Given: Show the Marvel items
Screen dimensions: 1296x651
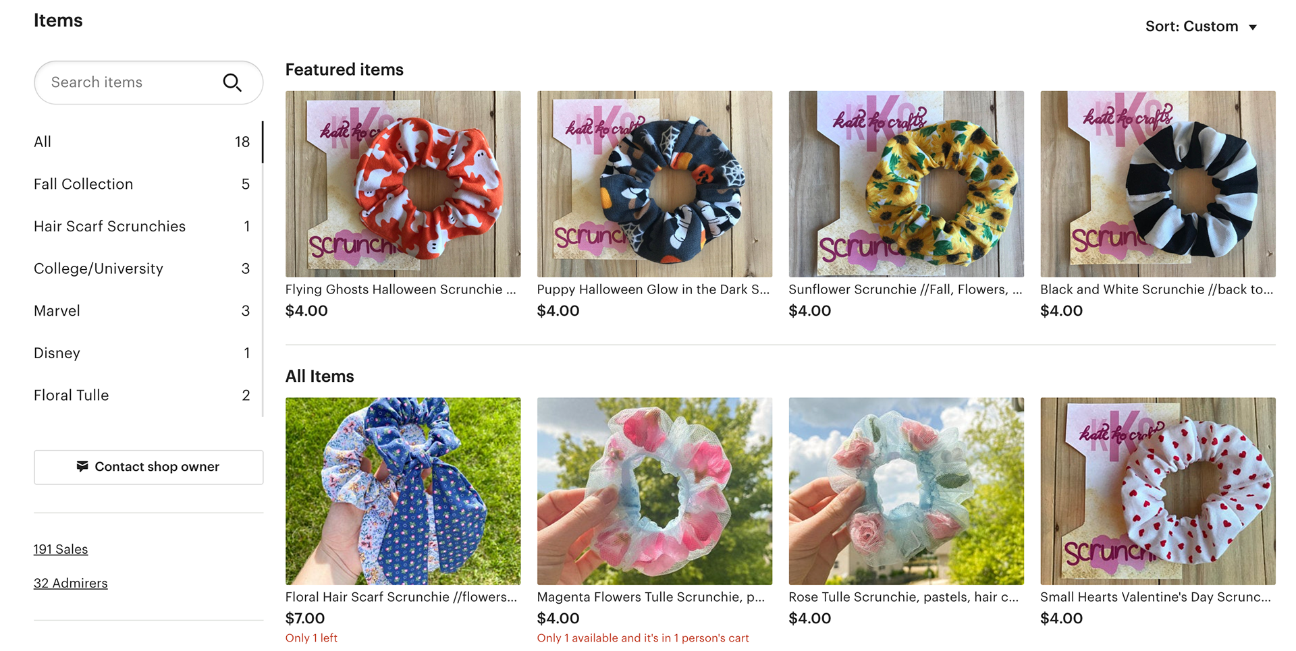Looking at the screenshot, I should coord(142,311).
